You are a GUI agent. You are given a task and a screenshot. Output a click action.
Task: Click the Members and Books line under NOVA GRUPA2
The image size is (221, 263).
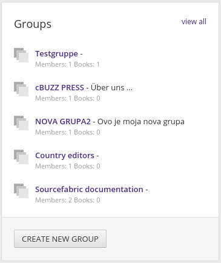tap(68, 132)
